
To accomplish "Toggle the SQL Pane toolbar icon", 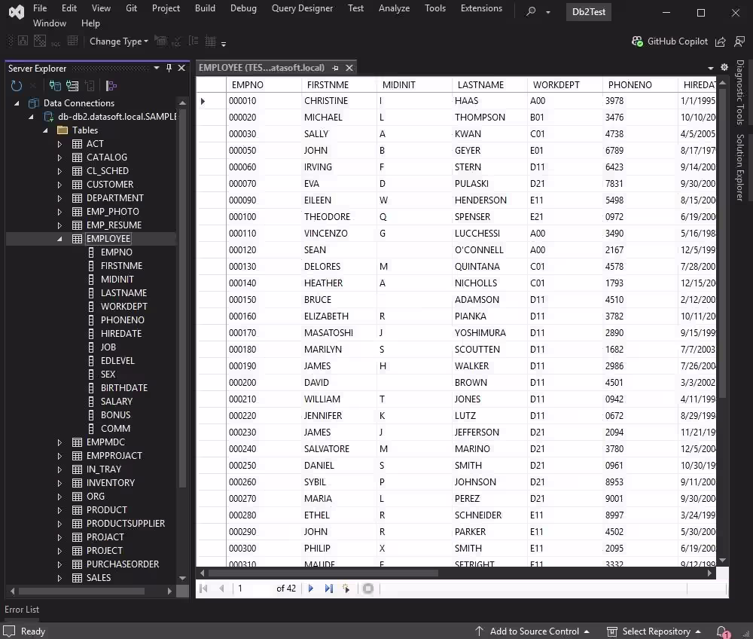I will pyautogui.click(x=56, y=42).
